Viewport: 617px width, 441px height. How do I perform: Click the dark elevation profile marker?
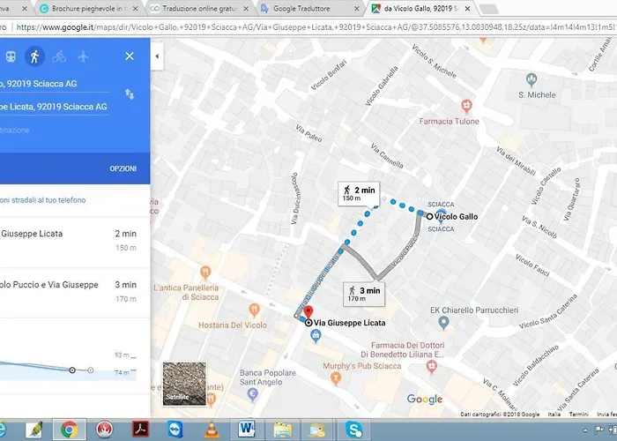(x=72, y=370)
